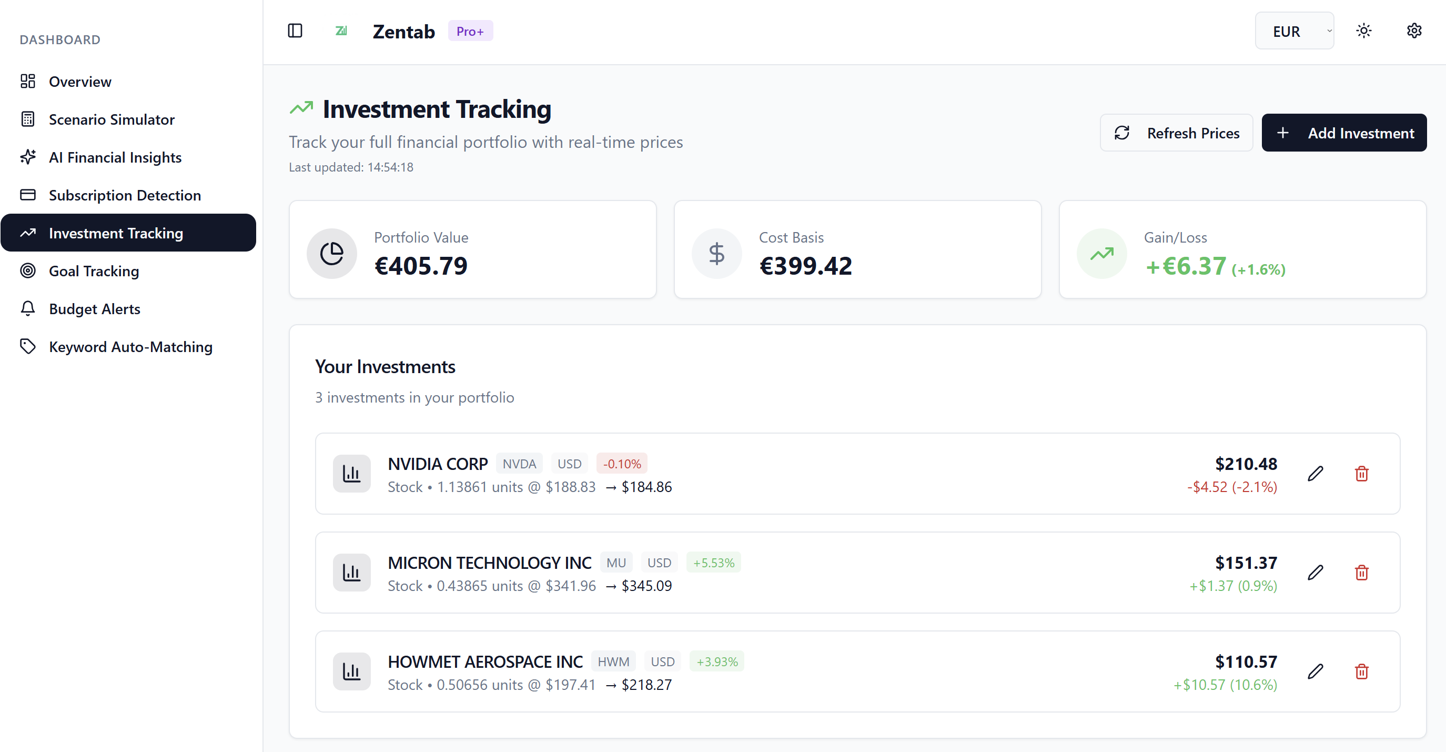This screenshot has height=752, width=1446.
Task: Click the Pro+ badge next to Zentab
Action: [x=470, y=31]
